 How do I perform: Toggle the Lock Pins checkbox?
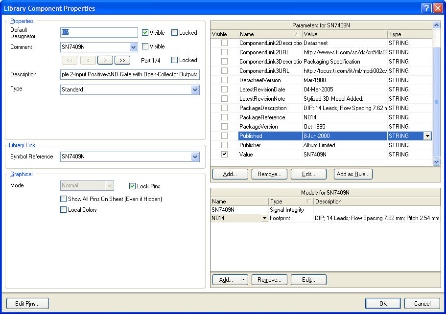(x=133, y=186)
